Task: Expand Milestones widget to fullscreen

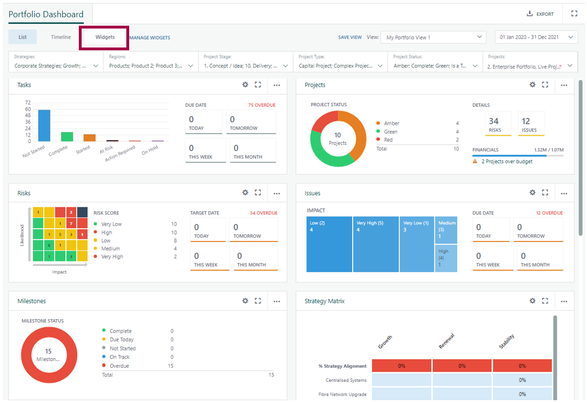Action: (x=258, y=301)
